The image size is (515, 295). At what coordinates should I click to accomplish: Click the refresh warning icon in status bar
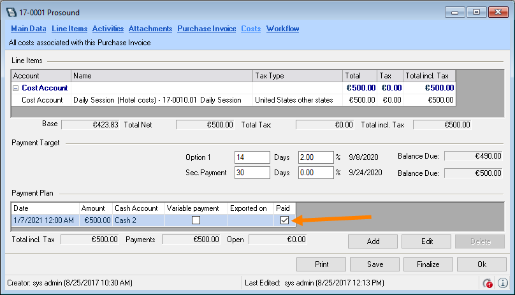[x=488, y=283]
